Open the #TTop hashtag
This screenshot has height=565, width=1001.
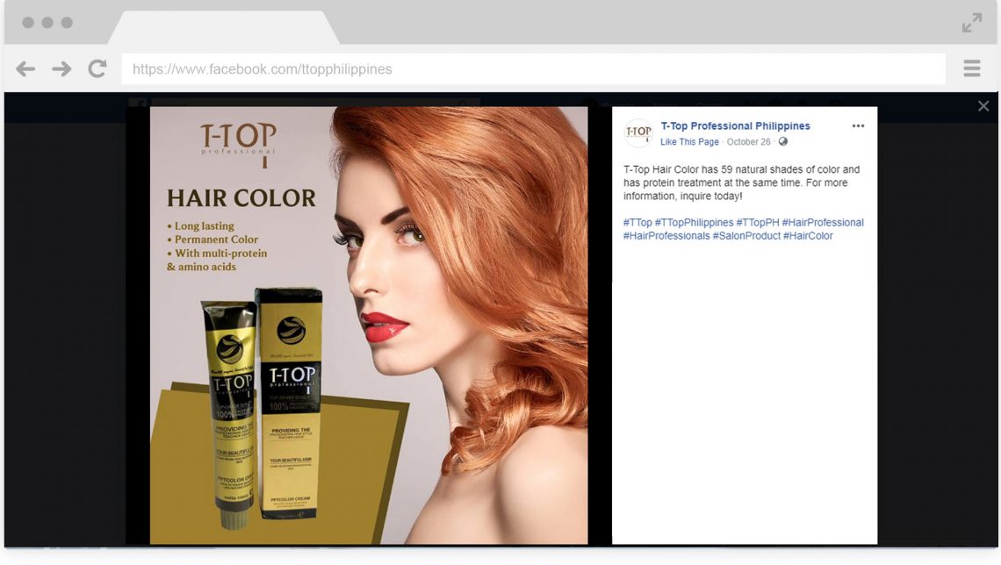[637, 223]
